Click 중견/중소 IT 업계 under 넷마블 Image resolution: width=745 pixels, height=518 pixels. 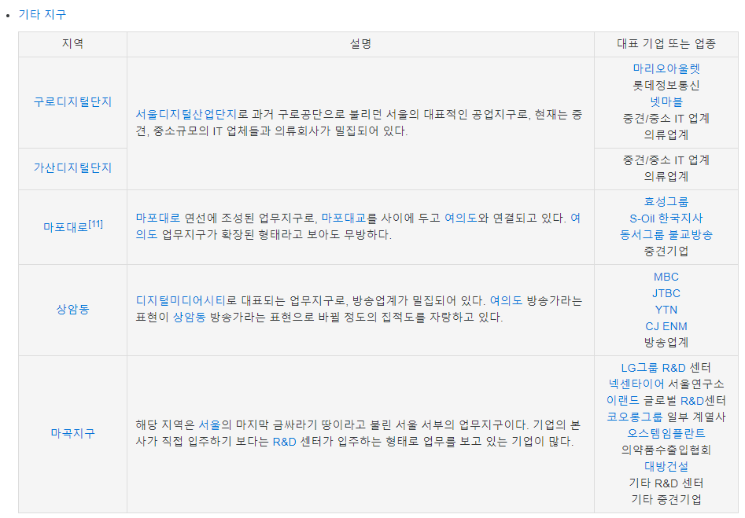(666, 118)
